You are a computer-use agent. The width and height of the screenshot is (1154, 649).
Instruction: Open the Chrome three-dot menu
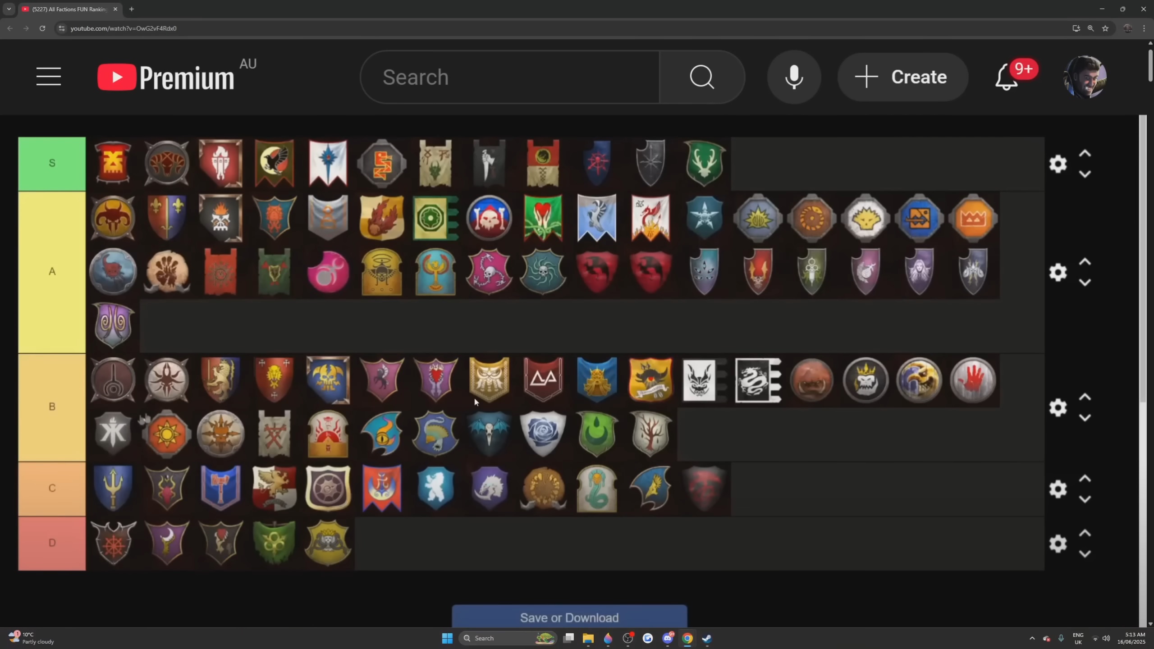tap(1144, 28)
